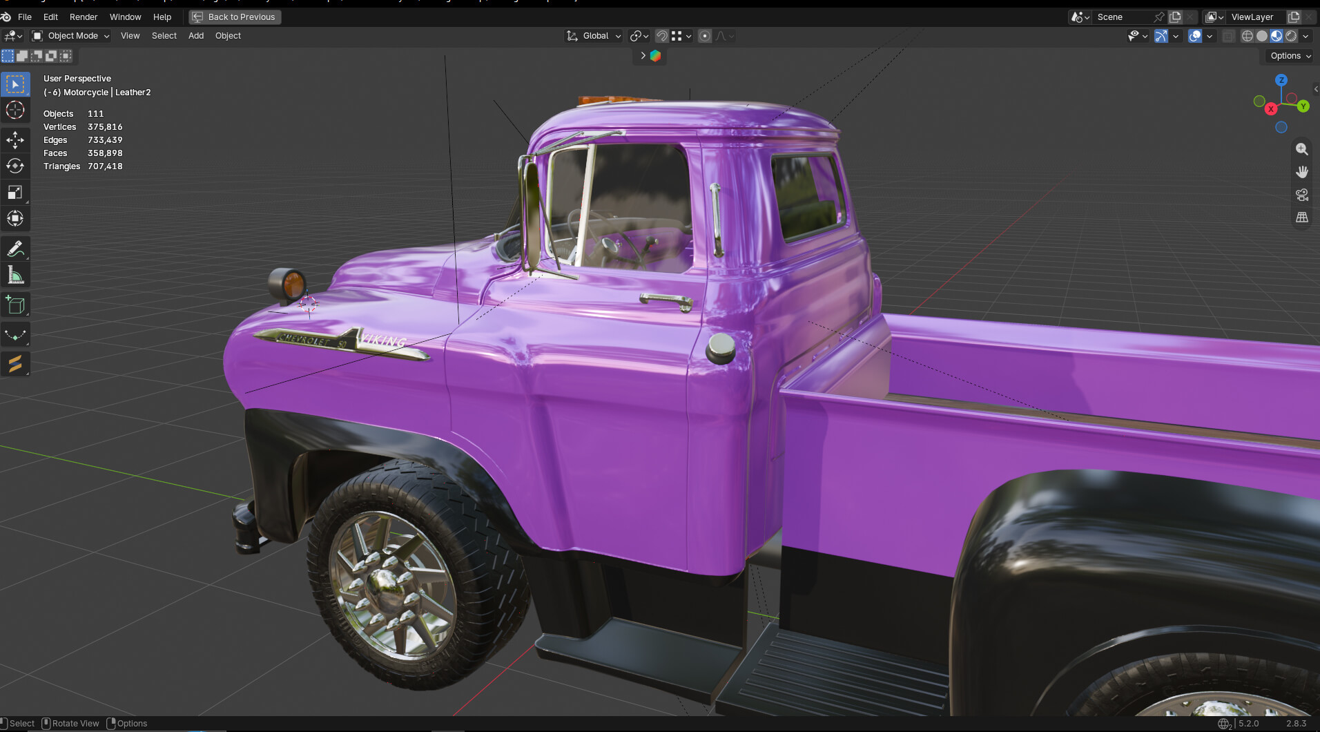Pin the scene with the pin icon

coord(1159,17)
